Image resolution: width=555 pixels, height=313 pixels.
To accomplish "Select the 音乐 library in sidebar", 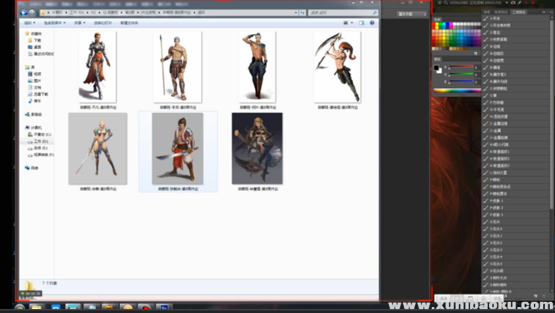I will pyautogui.click(x=37, y=101).
